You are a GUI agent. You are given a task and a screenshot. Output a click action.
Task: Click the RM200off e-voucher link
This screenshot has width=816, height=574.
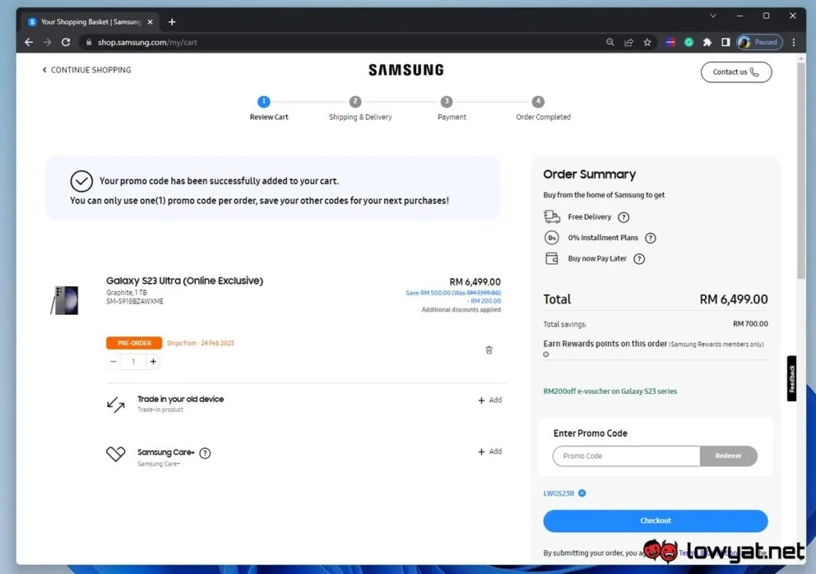(610, 391)
